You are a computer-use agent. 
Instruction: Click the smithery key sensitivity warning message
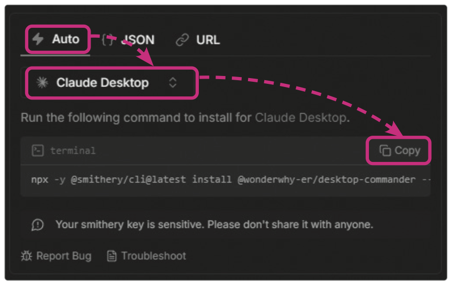pyautogui.click(x=214, y=225)
